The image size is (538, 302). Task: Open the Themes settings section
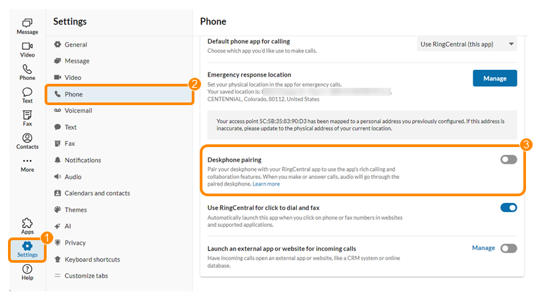click(x=75, y=210)
